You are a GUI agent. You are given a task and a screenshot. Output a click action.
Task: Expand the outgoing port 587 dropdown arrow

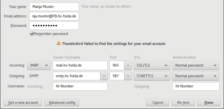tap(128, 76)
